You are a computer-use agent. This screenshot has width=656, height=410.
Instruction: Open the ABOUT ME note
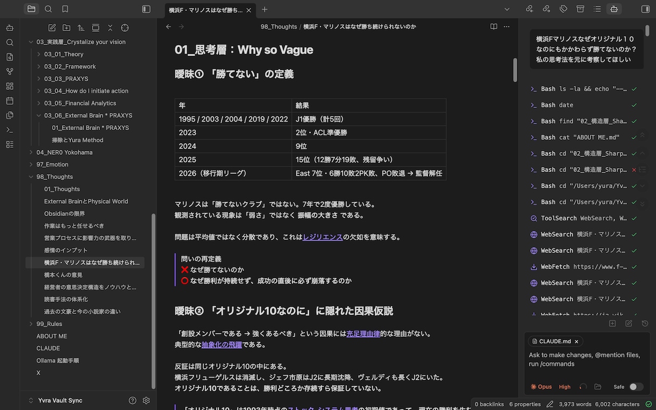(52, 336)
